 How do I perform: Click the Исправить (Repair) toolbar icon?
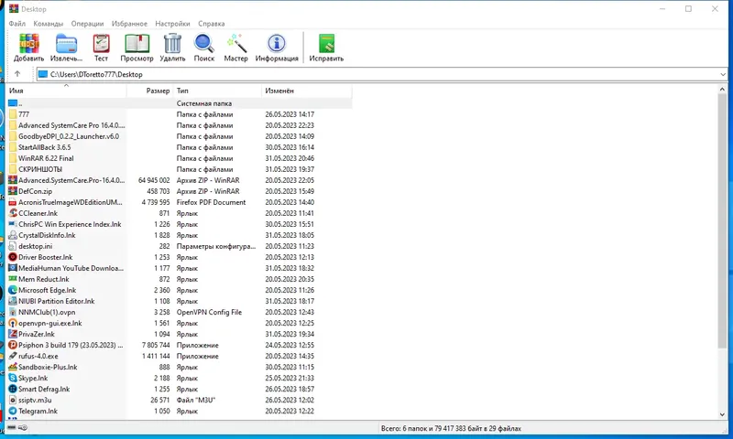click(326, 44)
